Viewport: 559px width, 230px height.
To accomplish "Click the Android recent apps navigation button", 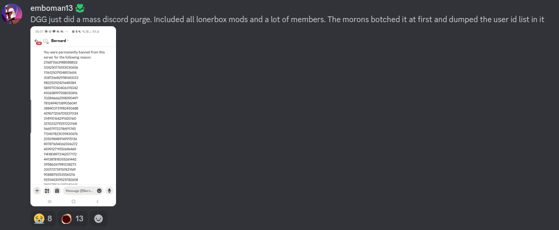I will (50, 202).
